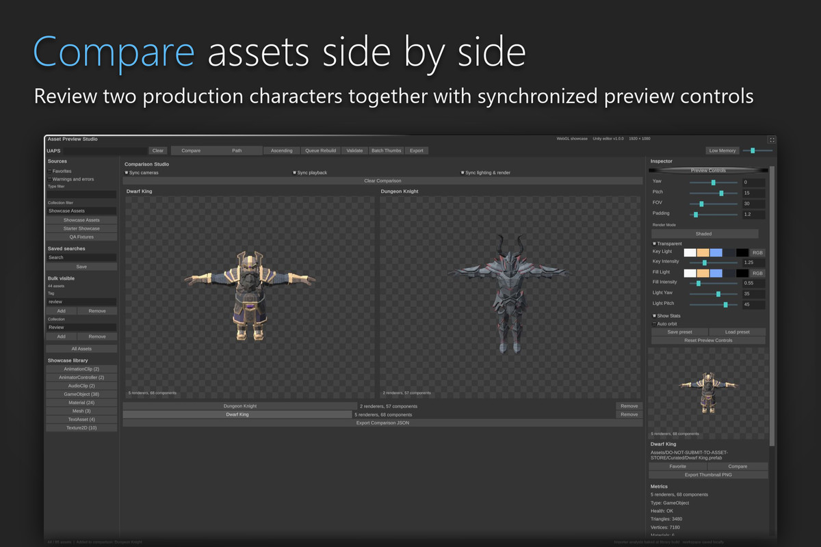The image size is (821, 547).
Task: Remove Dungeon Knight from the comparison
Action: 629,406
